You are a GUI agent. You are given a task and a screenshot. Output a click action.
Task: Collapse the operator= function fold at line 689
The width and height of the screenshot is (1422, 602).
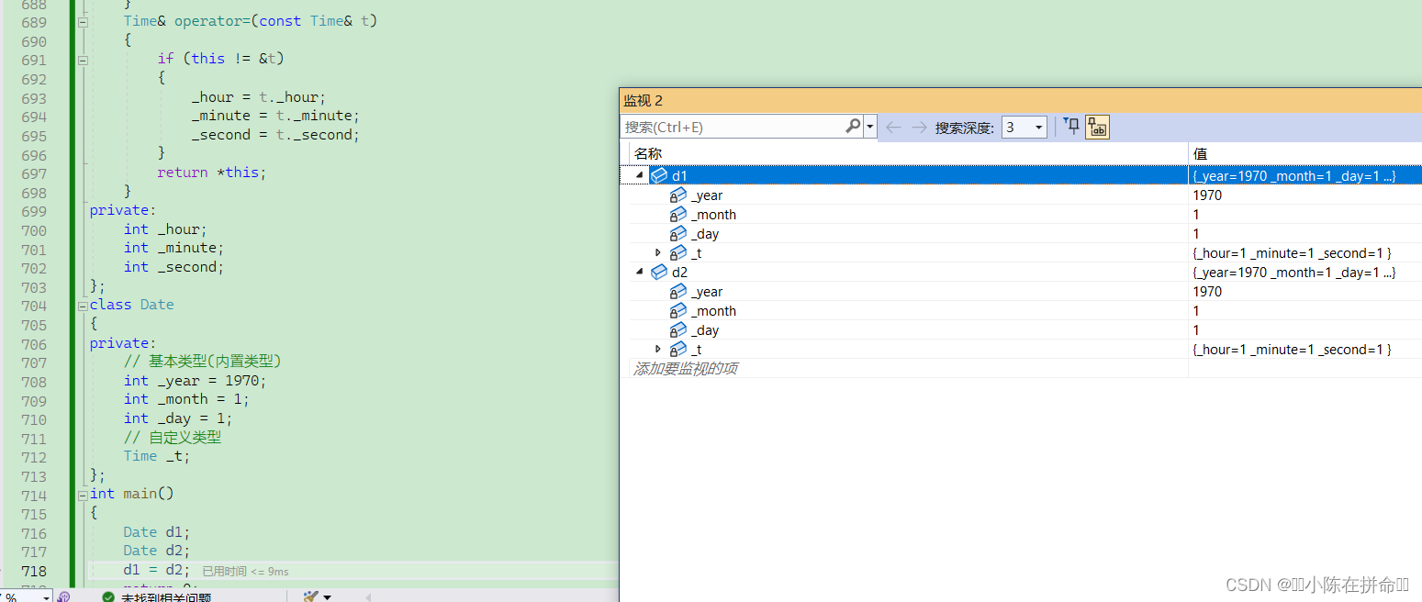[83, 21]
